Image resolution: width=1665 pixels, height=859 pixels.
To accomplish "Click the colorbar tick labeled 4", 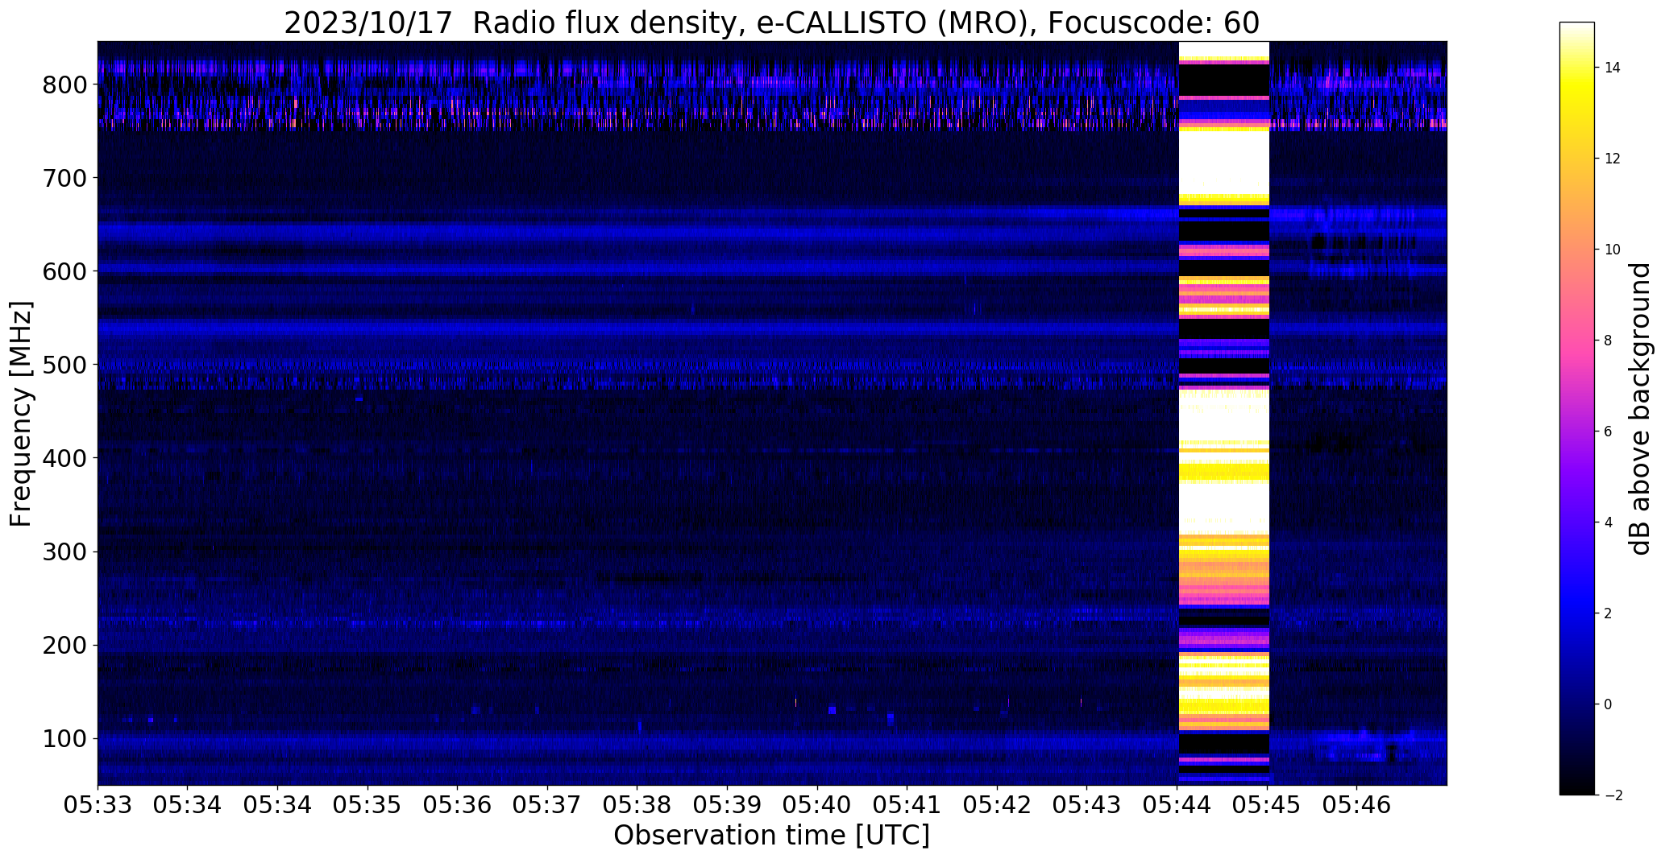I will (x=1608, y=522).
